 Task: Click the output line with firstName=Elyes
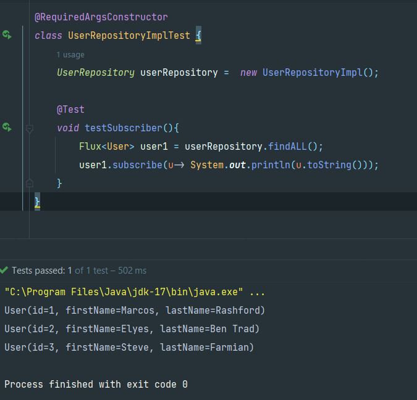point(132,329)
